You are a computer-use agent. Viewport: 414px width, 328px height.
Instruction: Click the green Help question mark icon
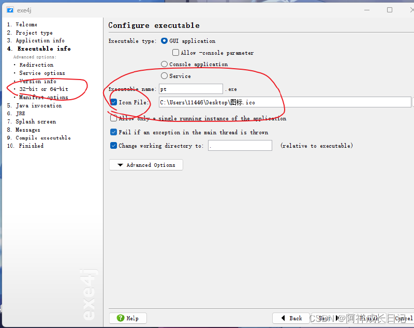(x=121, y=318)
